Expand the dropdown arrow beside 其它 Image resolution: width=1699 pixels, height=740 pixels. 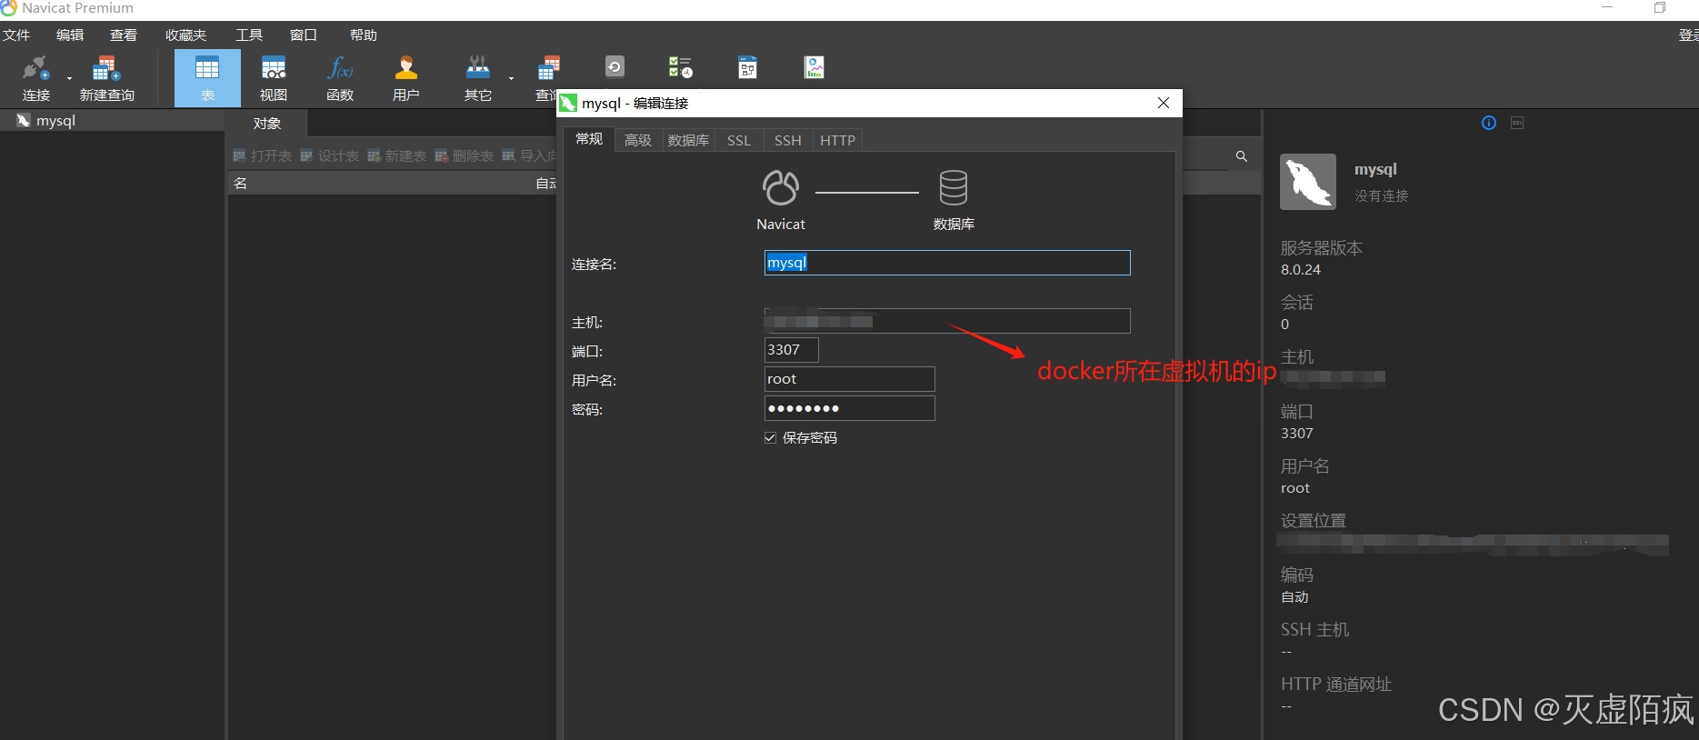[511, 78]
